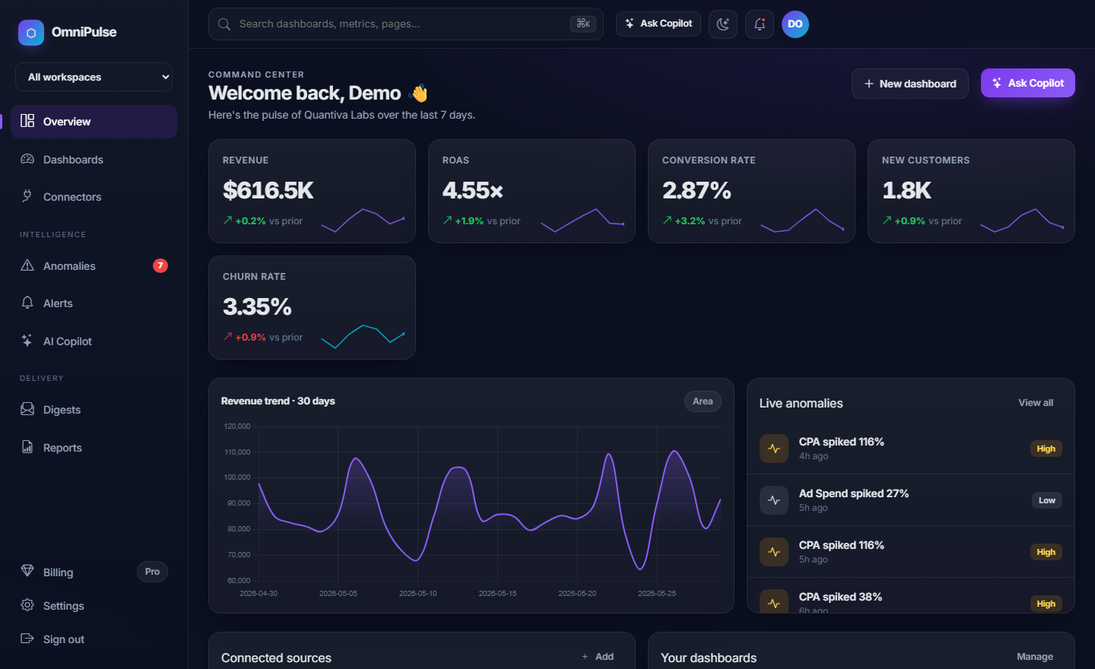The width and height of the screenshot is (1095, 669).
Task: Click the plus icon on New dashboard button
Action: [868, 84]
